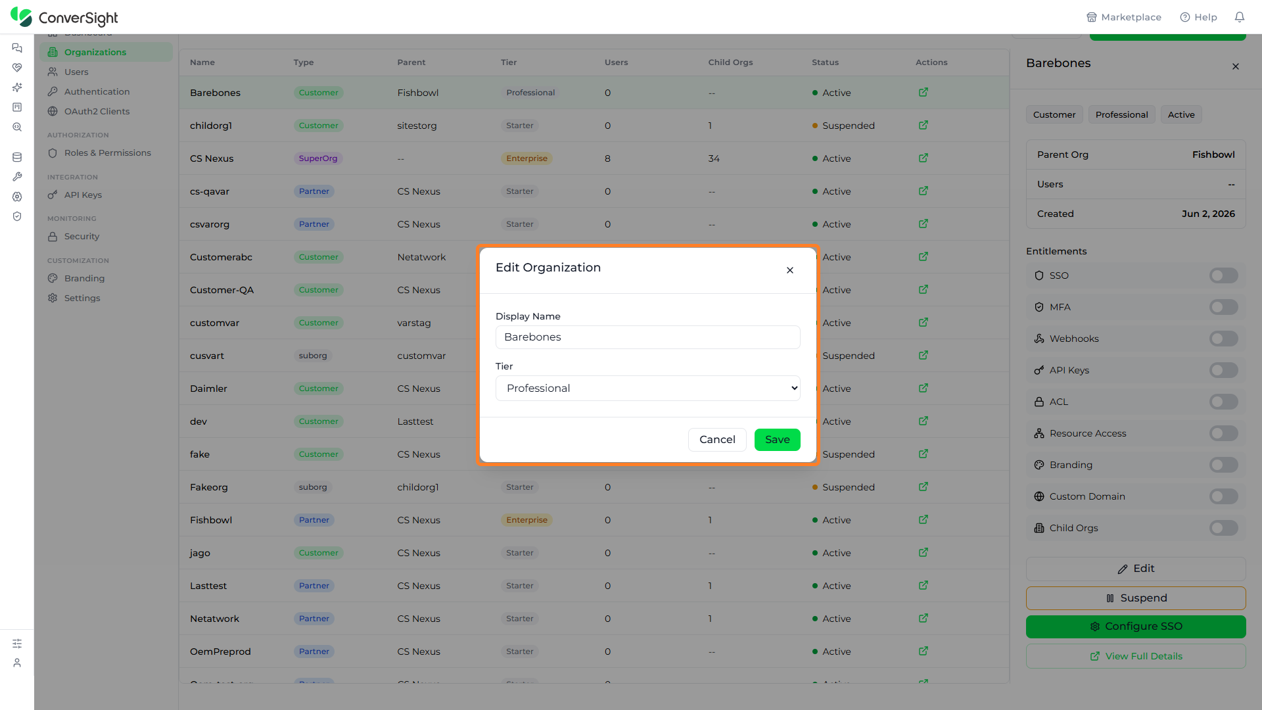Click the Edit button in details panel

coord(1136,569)
